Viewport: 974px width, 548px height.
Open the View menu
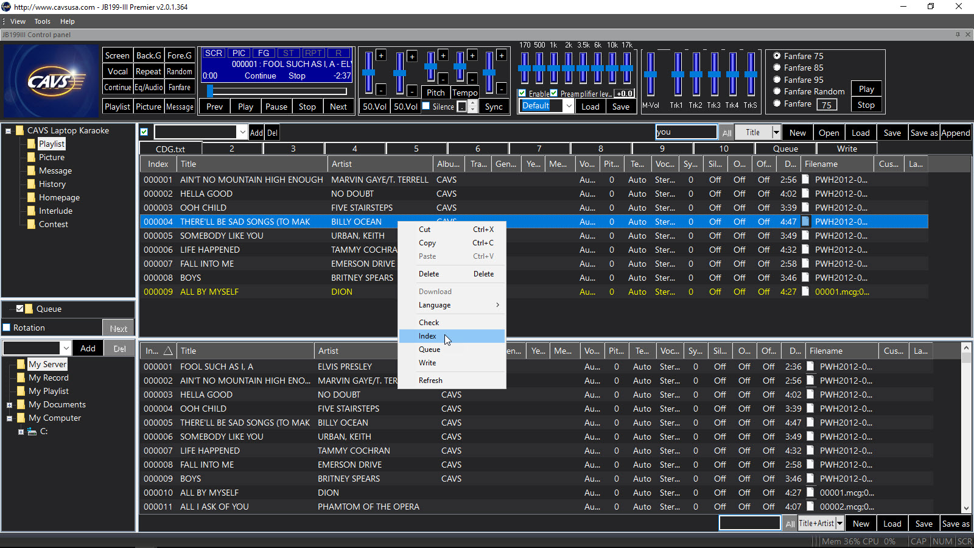18,21
